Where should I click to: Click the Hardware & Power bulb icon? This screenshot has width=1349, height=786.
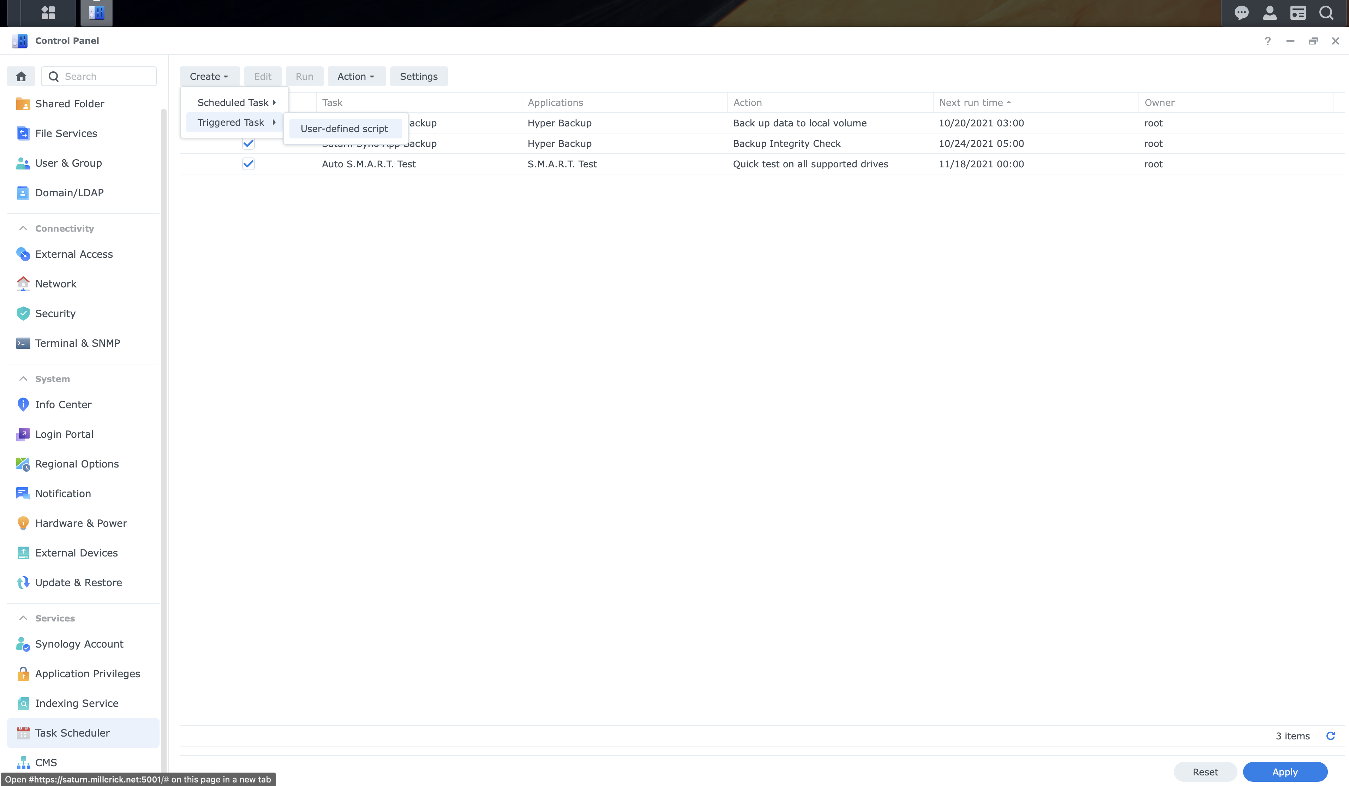click(23, 523)
